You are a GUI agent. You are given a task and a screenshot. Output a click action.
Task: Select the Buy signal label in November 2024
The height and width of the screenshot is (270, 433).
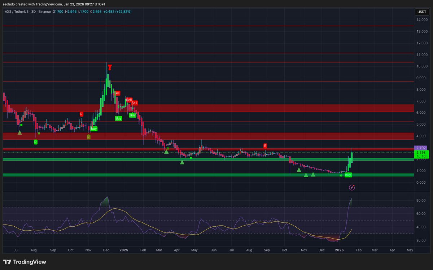[x=94, y=129]
